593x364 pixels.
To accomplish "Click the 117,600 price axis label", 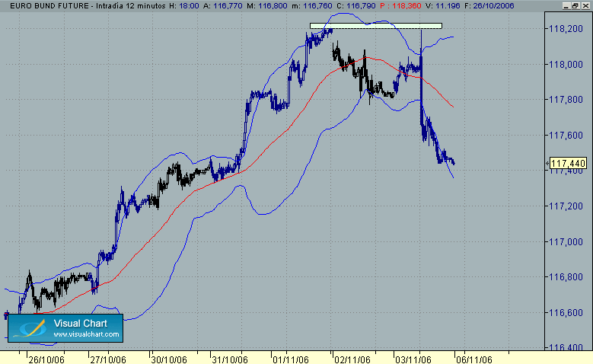I will click(x=566, y=135).
